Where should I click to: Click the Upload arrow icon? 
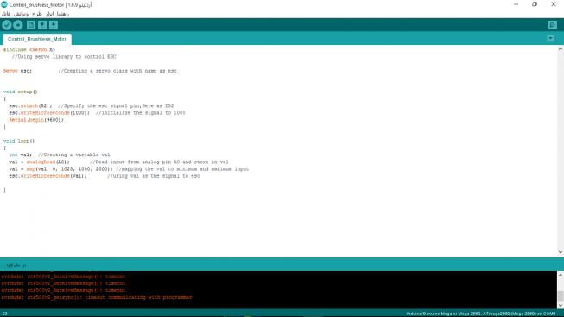(18, 25)
